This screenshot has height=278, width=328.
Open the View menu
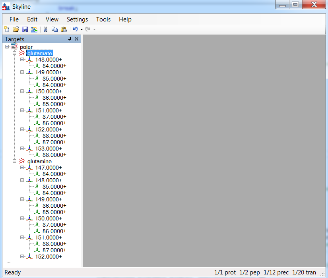click(52, 19)
